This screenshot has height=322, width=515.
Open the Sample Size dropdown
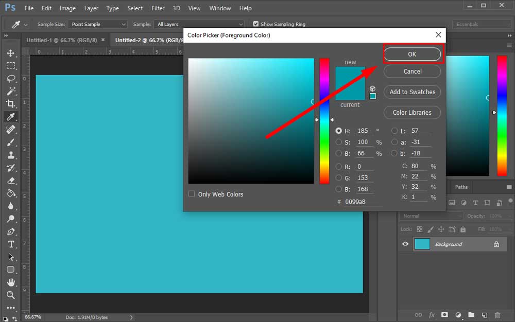97,24
